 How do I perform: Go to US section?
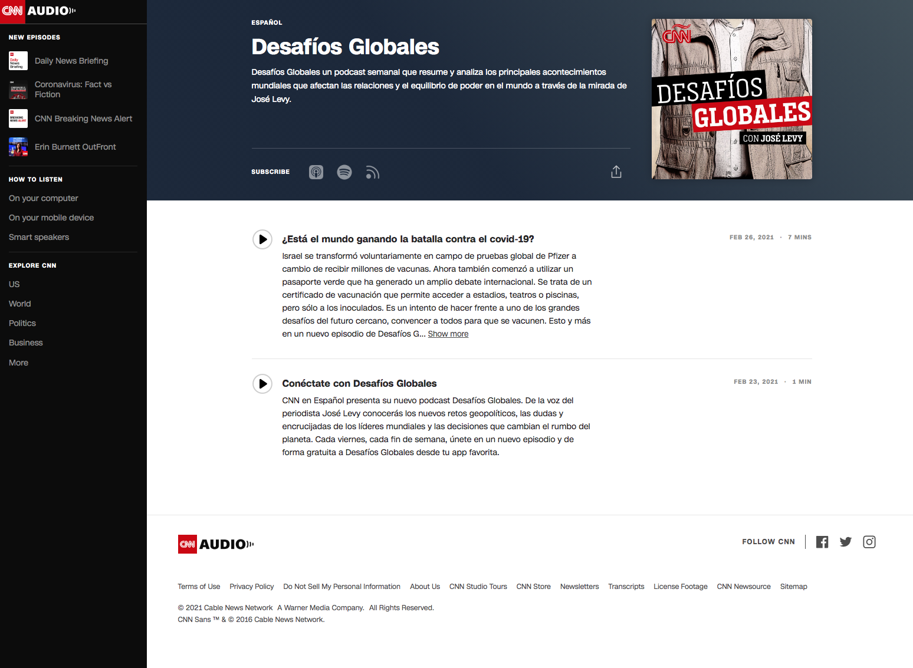(x=14, y=284)
